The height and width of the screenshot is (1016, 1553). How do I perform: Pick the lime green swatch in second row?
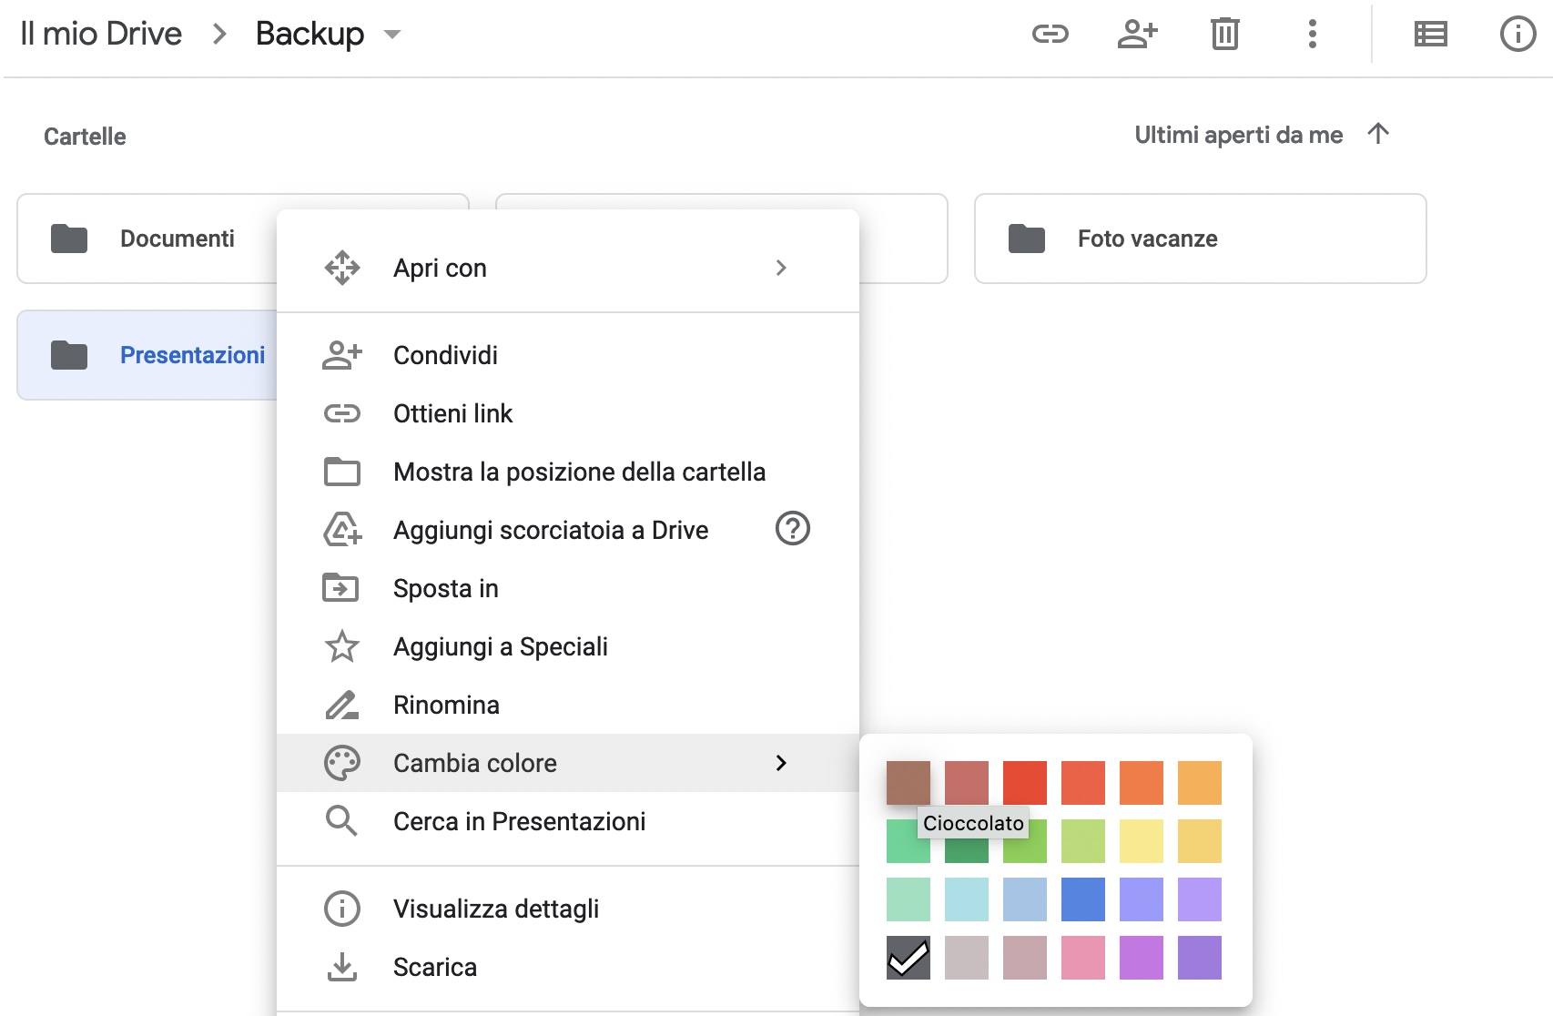coord(1083,841)
